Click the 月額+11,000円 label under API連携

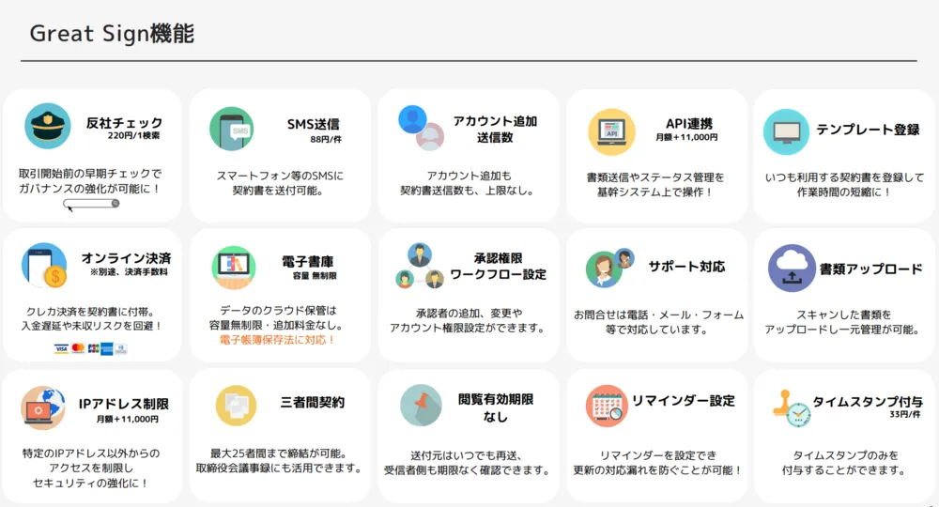(686, 137)
